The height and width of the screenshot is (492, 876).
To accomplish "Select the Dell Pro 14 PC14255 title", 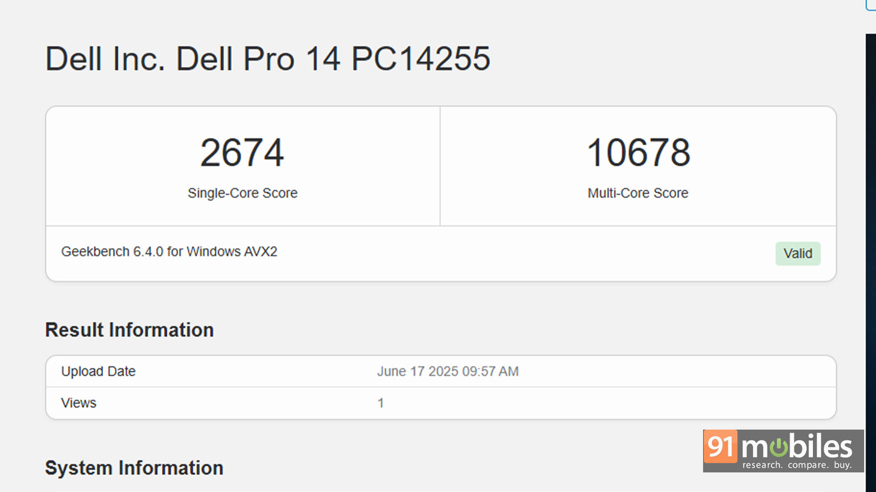I will click(268, 59).
